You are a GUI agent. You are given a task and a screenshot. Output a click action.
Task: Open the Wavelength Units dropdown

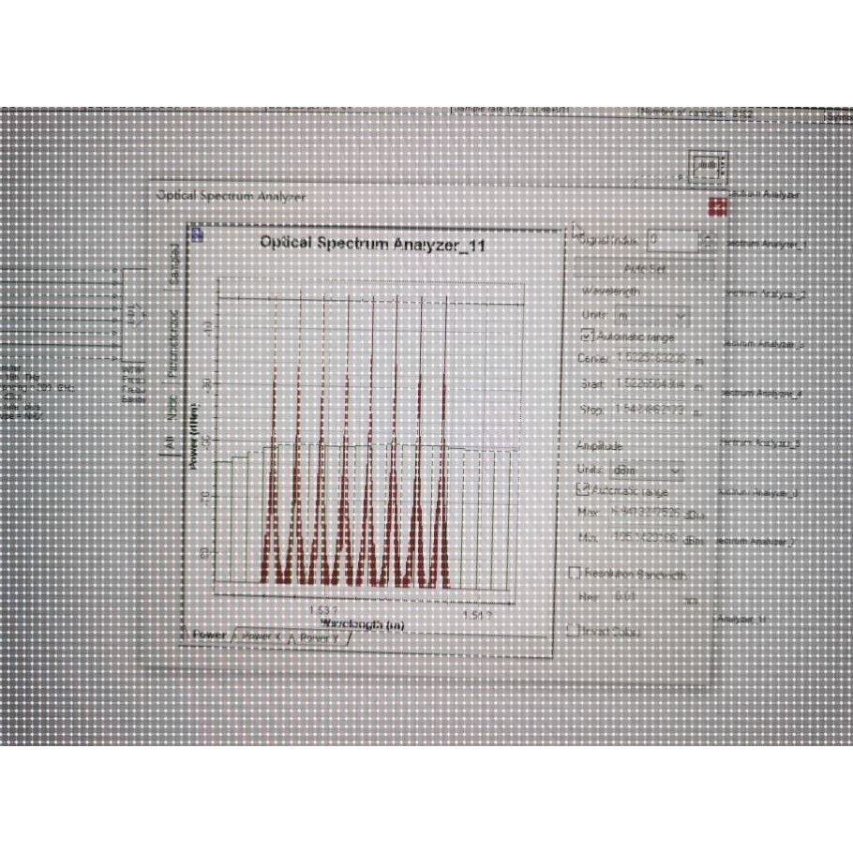pos(651,316)
